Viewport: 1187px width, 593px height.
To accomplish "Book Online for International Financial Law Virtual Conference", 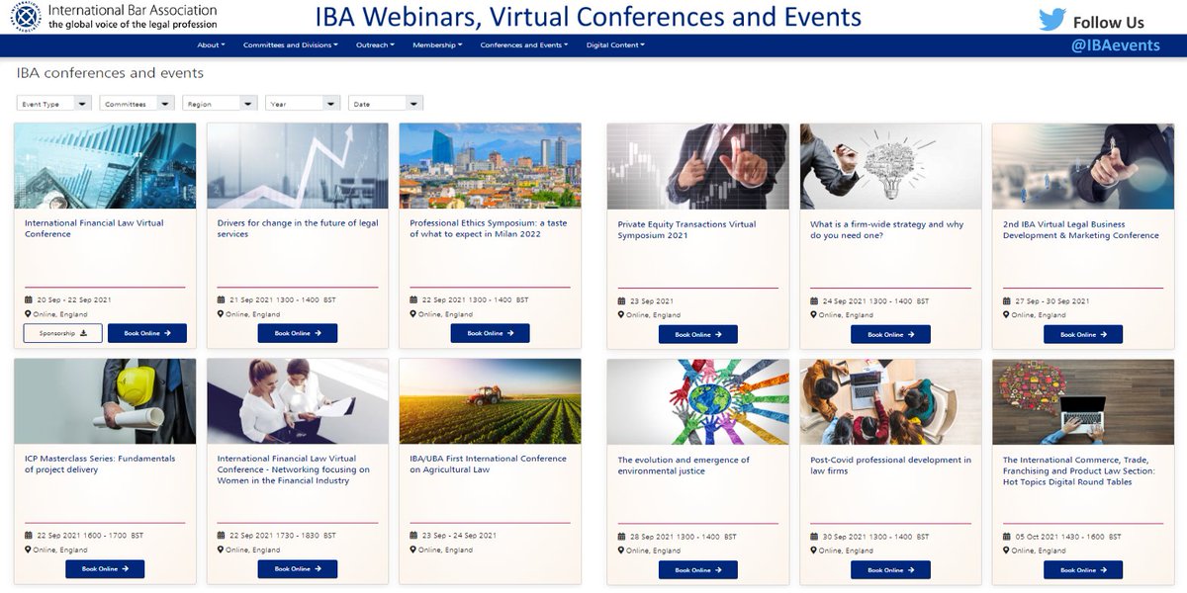I will tap(147, 333).
